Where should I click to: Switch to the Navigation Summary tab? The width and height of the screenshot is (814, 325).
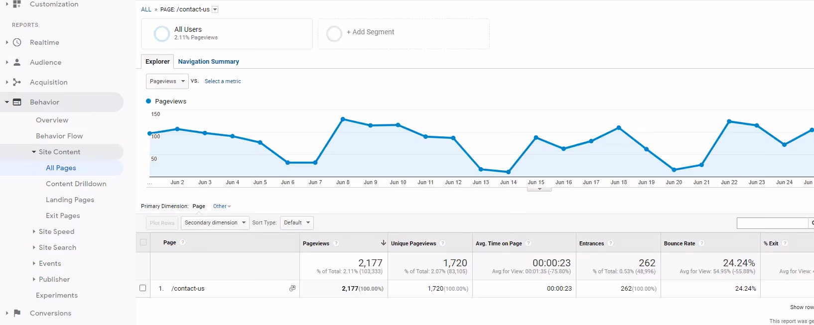(x=209, y=62)
